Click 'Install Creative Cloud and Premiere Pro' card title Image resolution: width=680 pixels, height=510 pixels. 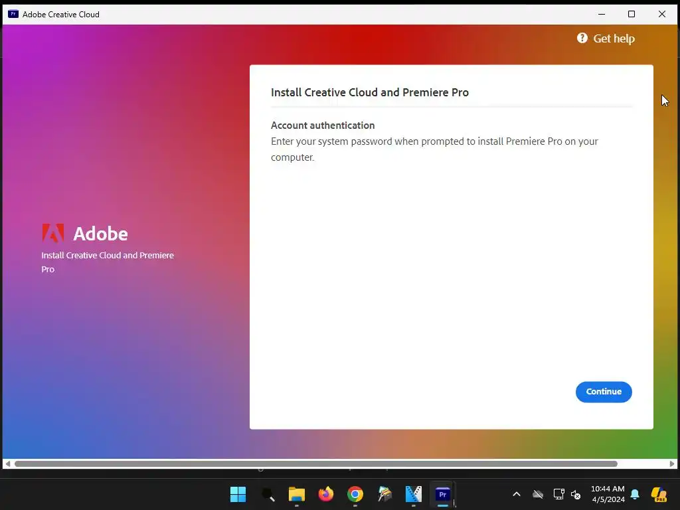point(369,92)
